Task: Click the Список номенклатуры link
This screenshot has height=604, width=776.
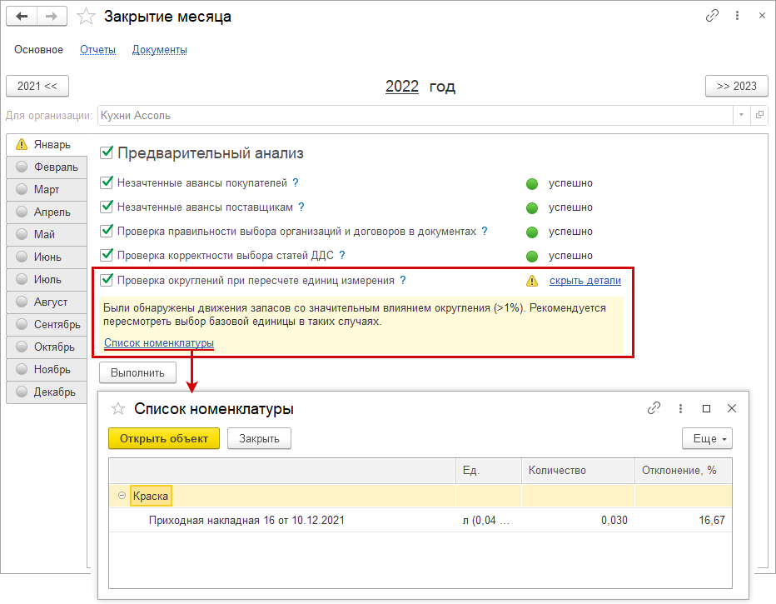Action: click(x=158, y=342)
